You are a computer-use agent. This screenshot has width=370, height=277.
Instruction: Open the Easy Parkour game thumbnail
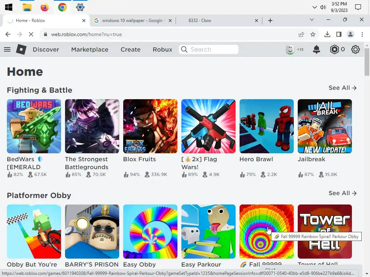tap(208, 232)
